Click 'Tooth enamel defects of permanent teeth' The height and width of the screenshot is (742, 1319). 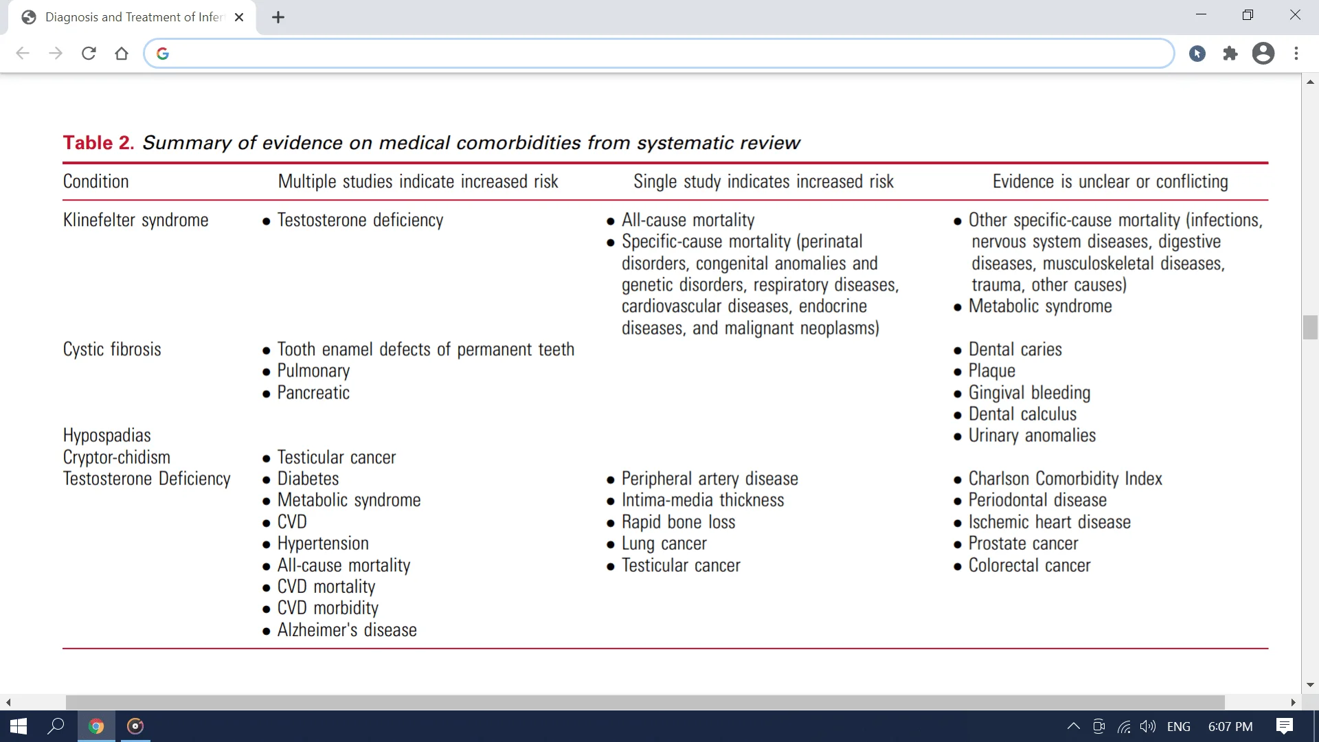pos(425,349)
